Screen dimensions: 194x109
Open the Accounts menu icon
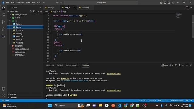pyautogui.click(x=3, y=89)
